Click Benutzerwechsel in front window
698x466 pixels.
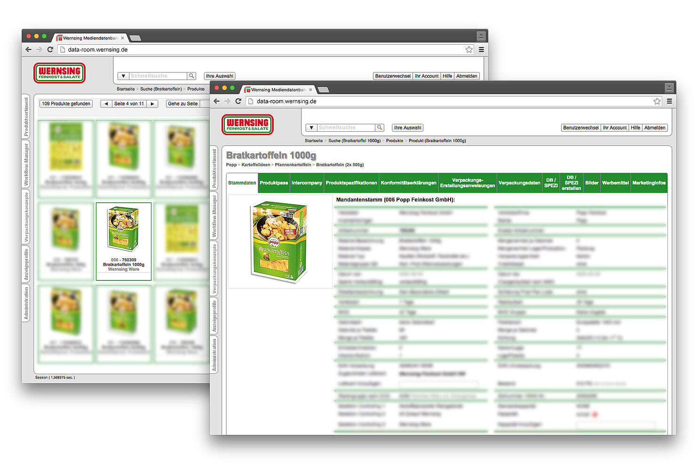coord(581,128)
